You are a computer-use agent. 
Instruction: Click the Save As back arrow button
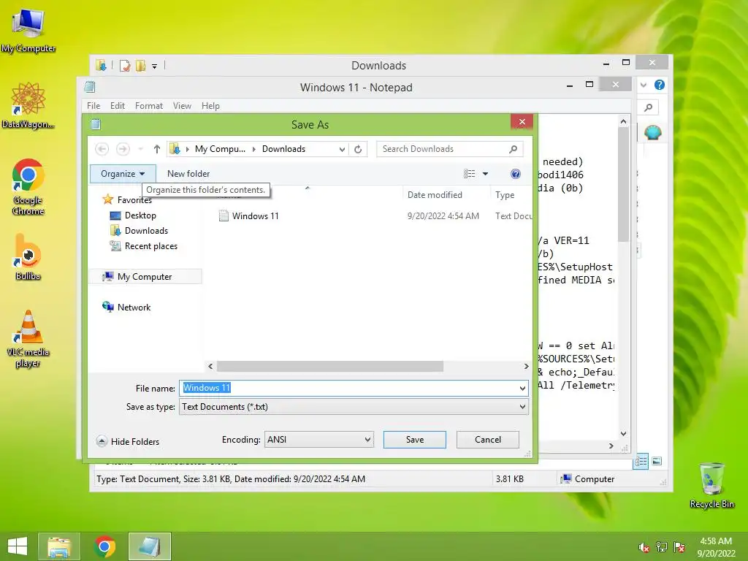click(x=102, y=149)
